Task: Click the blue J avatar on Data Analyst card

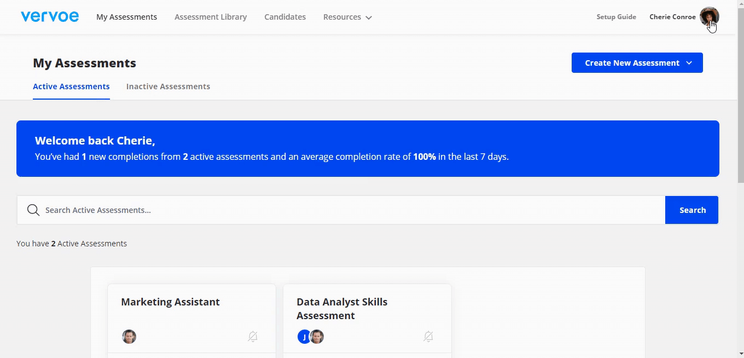Action: 304,337
